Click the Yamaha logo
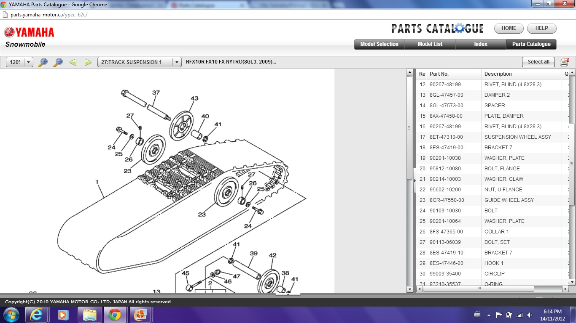The width and height of the screenshot is (576, 323). pyautogui.click(x=29, y=32)
